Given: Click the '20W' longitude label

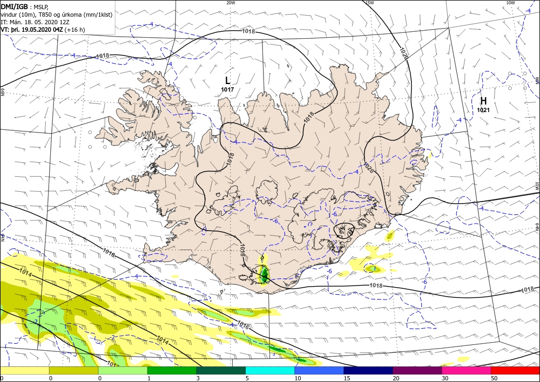Looking at the screenshot, I should [231, 3].
